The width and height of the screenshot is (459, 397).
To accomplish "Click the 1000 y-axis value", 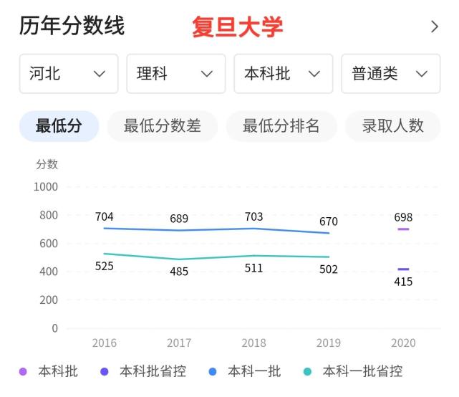I will (x=46, y=187).
